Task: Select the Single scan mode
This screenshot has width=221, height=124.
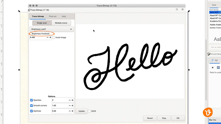Action: (42, 23)
